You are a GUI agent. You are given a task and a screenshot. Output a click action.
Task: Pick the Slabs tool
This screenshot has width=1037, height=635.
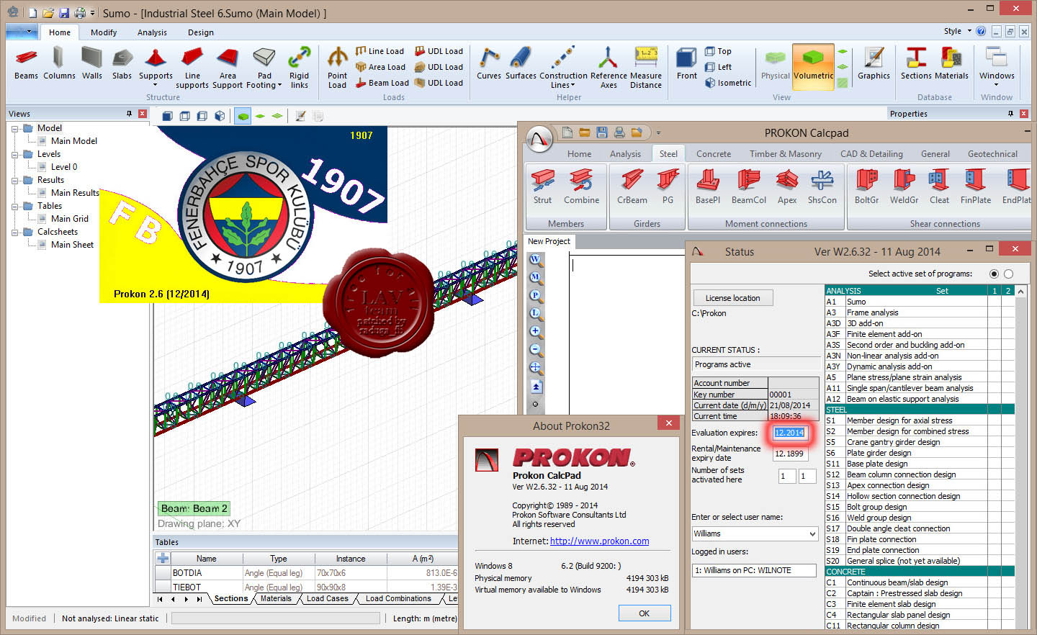tap(122, 63)
